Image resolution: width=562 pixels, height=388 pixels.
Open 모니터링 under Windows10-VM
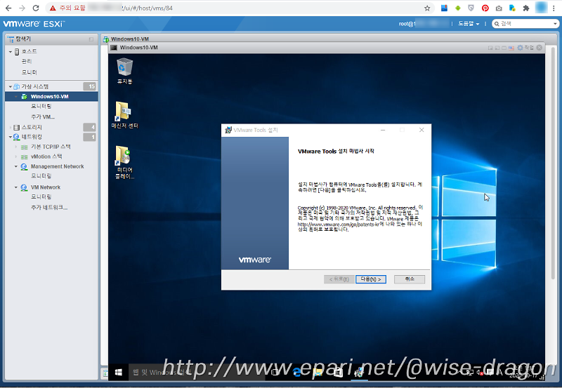[41, 107]
